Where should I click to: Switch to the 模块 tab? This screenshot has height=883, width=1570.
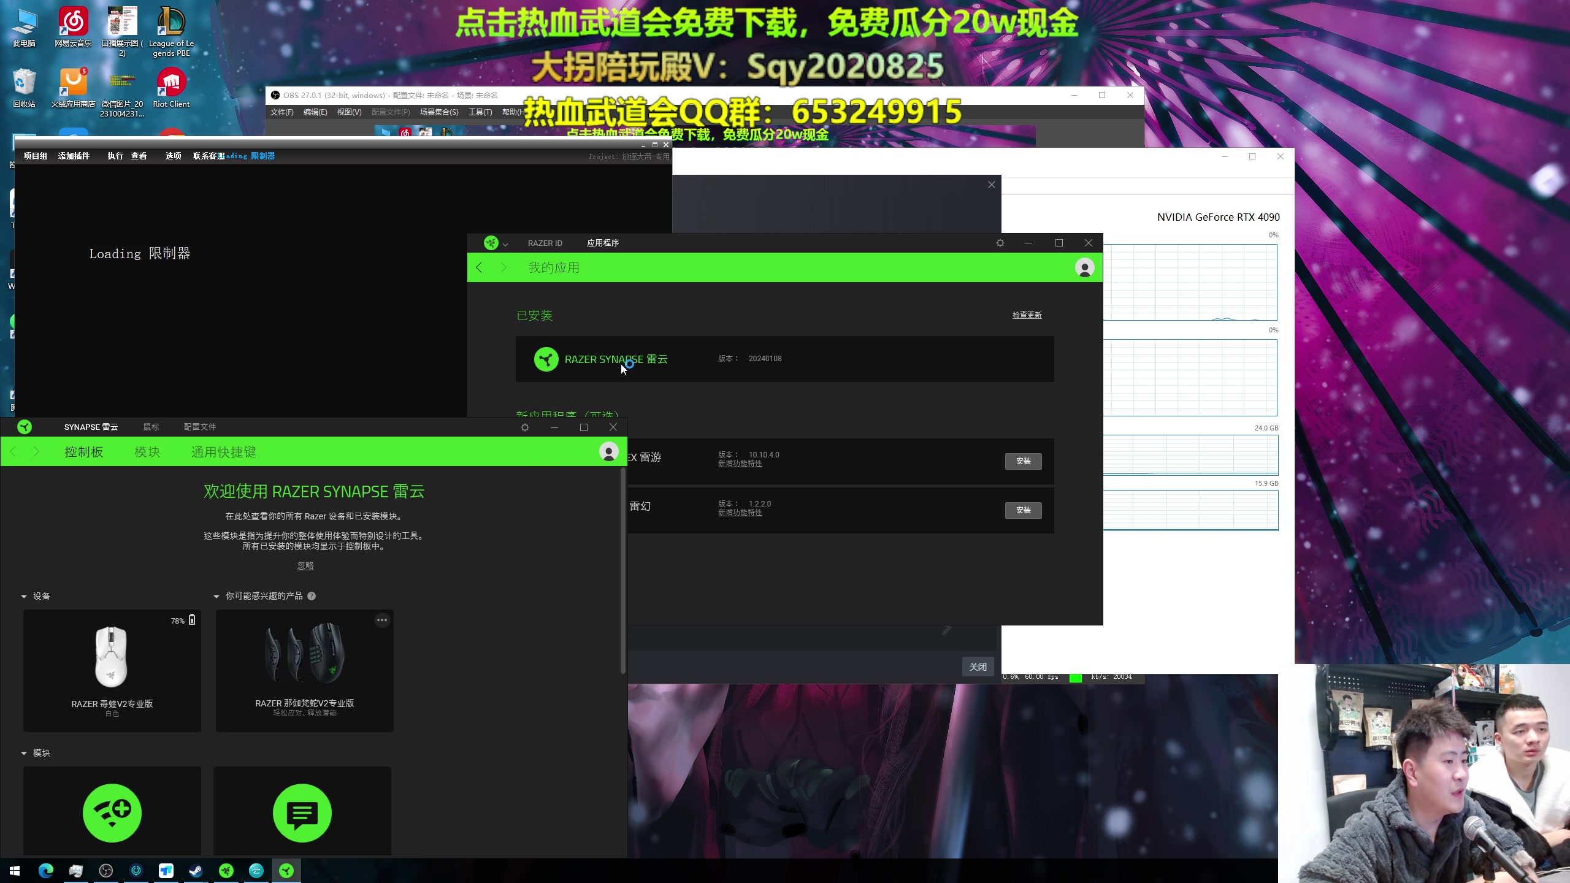click(147, 452)
